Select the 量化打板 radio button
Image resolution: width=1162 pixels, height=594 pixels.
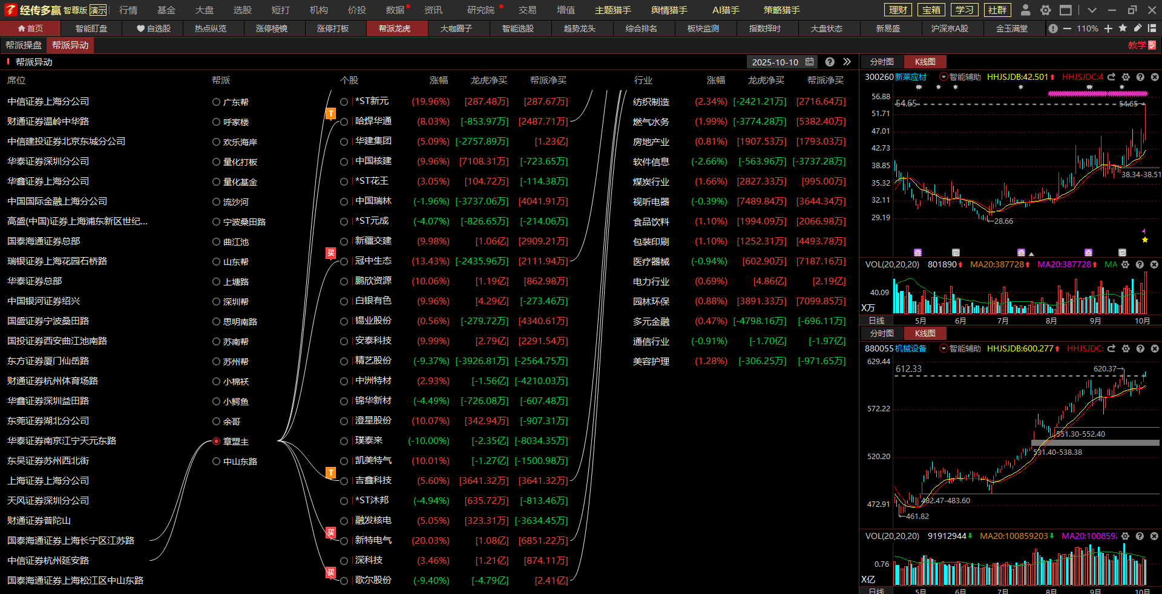pyautogui.click(x=216, y=162)
